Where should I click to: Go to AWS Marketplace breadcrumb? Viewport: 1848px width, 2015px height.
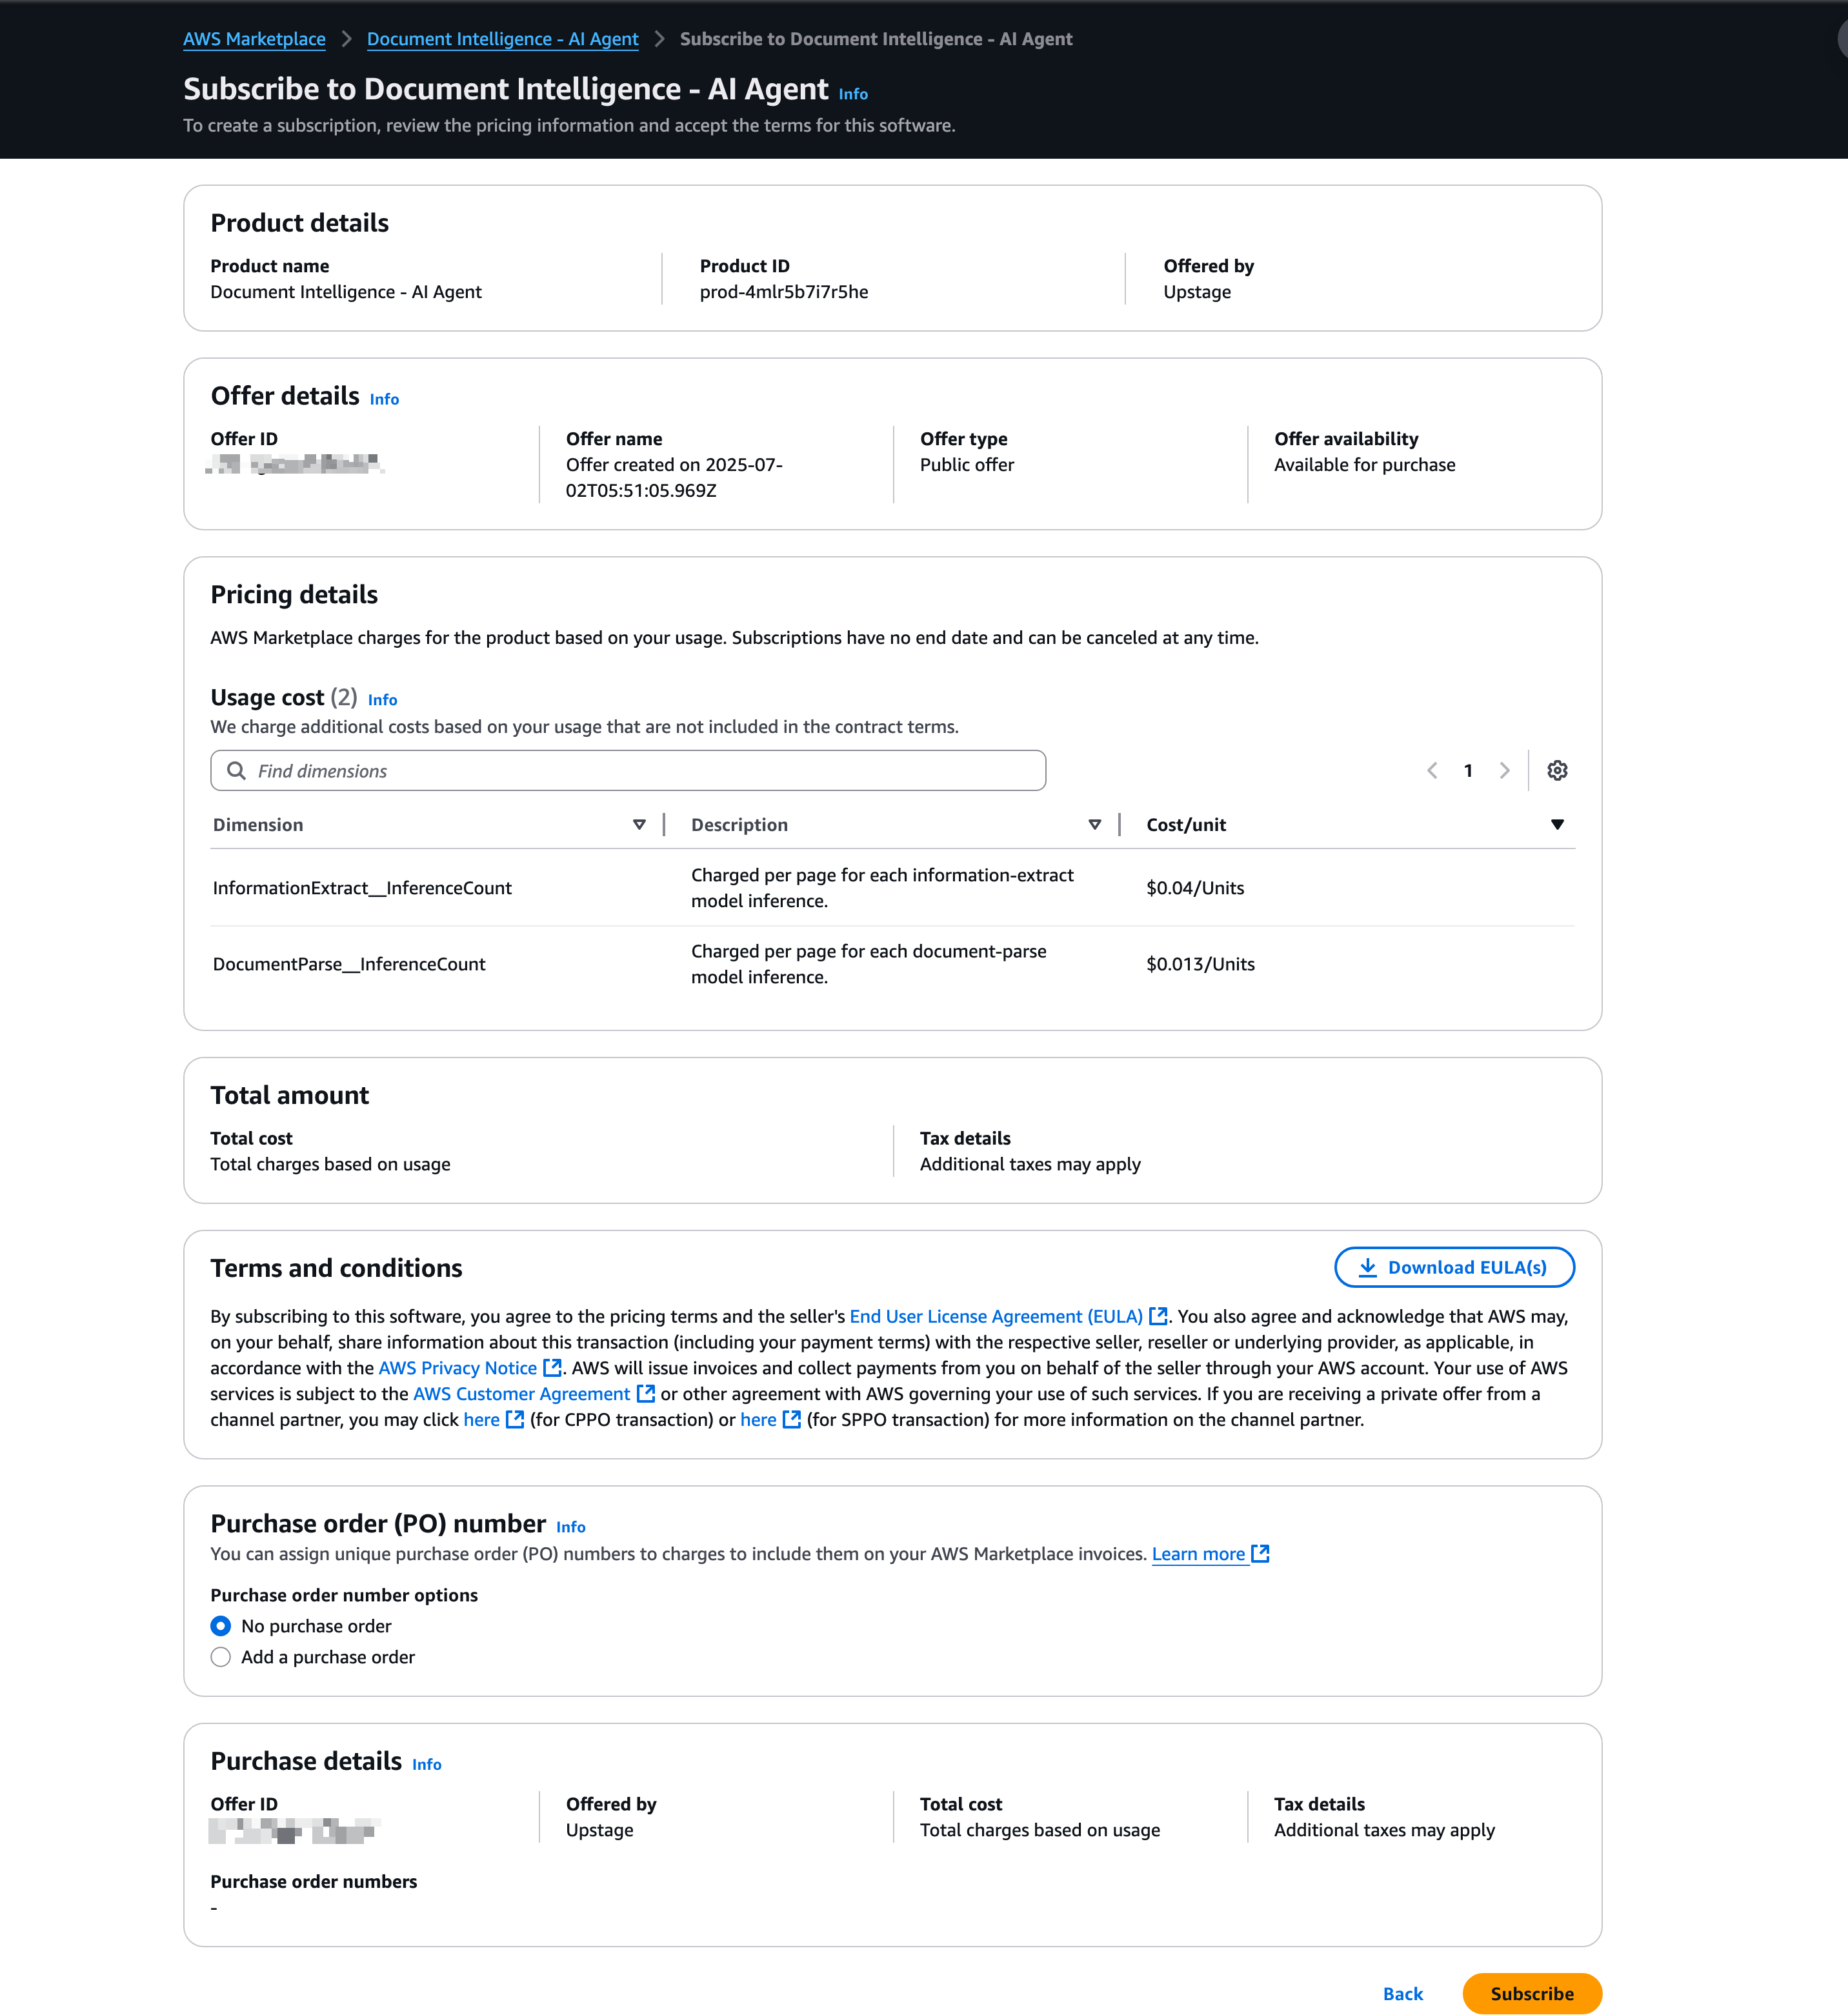click(x=254, y=39)
